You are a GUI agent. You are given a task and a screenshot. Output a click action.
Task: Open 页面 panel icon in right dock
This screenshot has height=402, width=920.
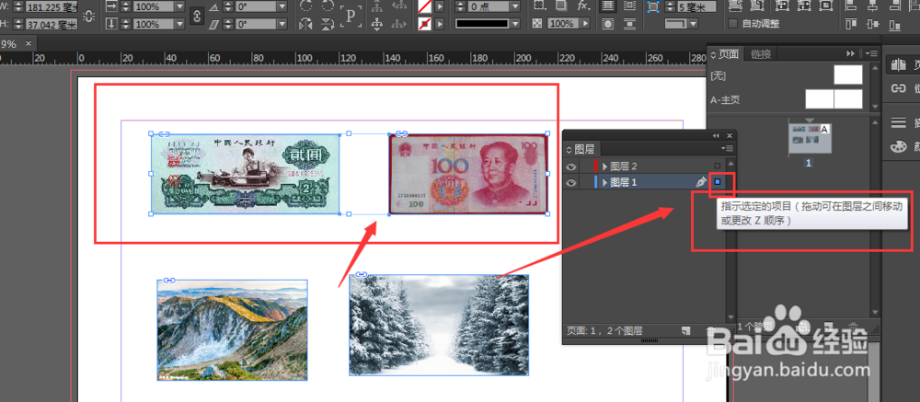898,64
